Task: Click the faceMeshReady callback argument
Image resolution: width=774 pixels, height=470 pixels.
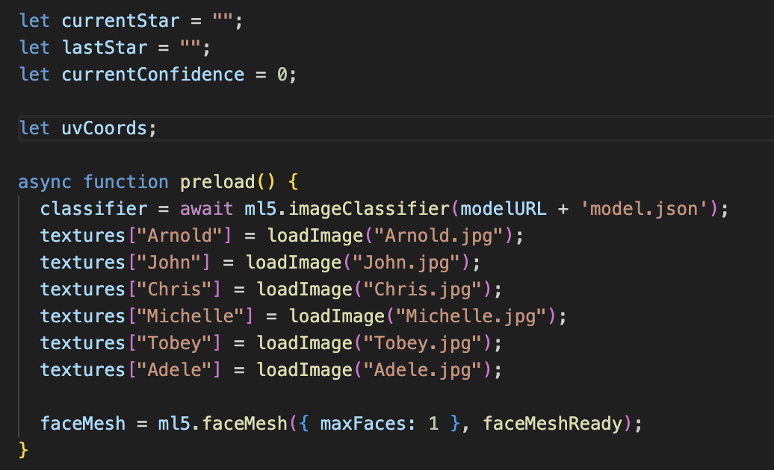Action: tap(552, 424)
